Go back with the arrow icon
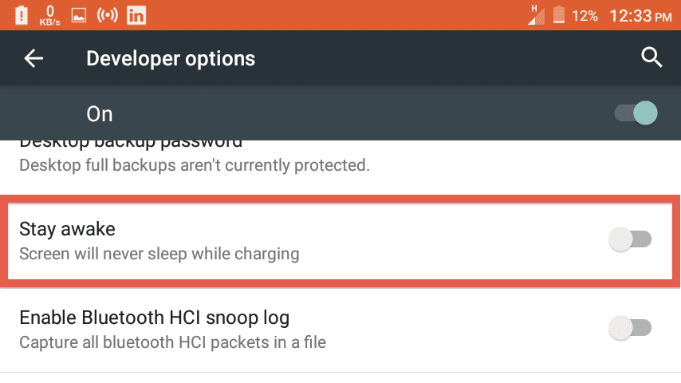This screenshot has height=383, width=681. (33, 58)
